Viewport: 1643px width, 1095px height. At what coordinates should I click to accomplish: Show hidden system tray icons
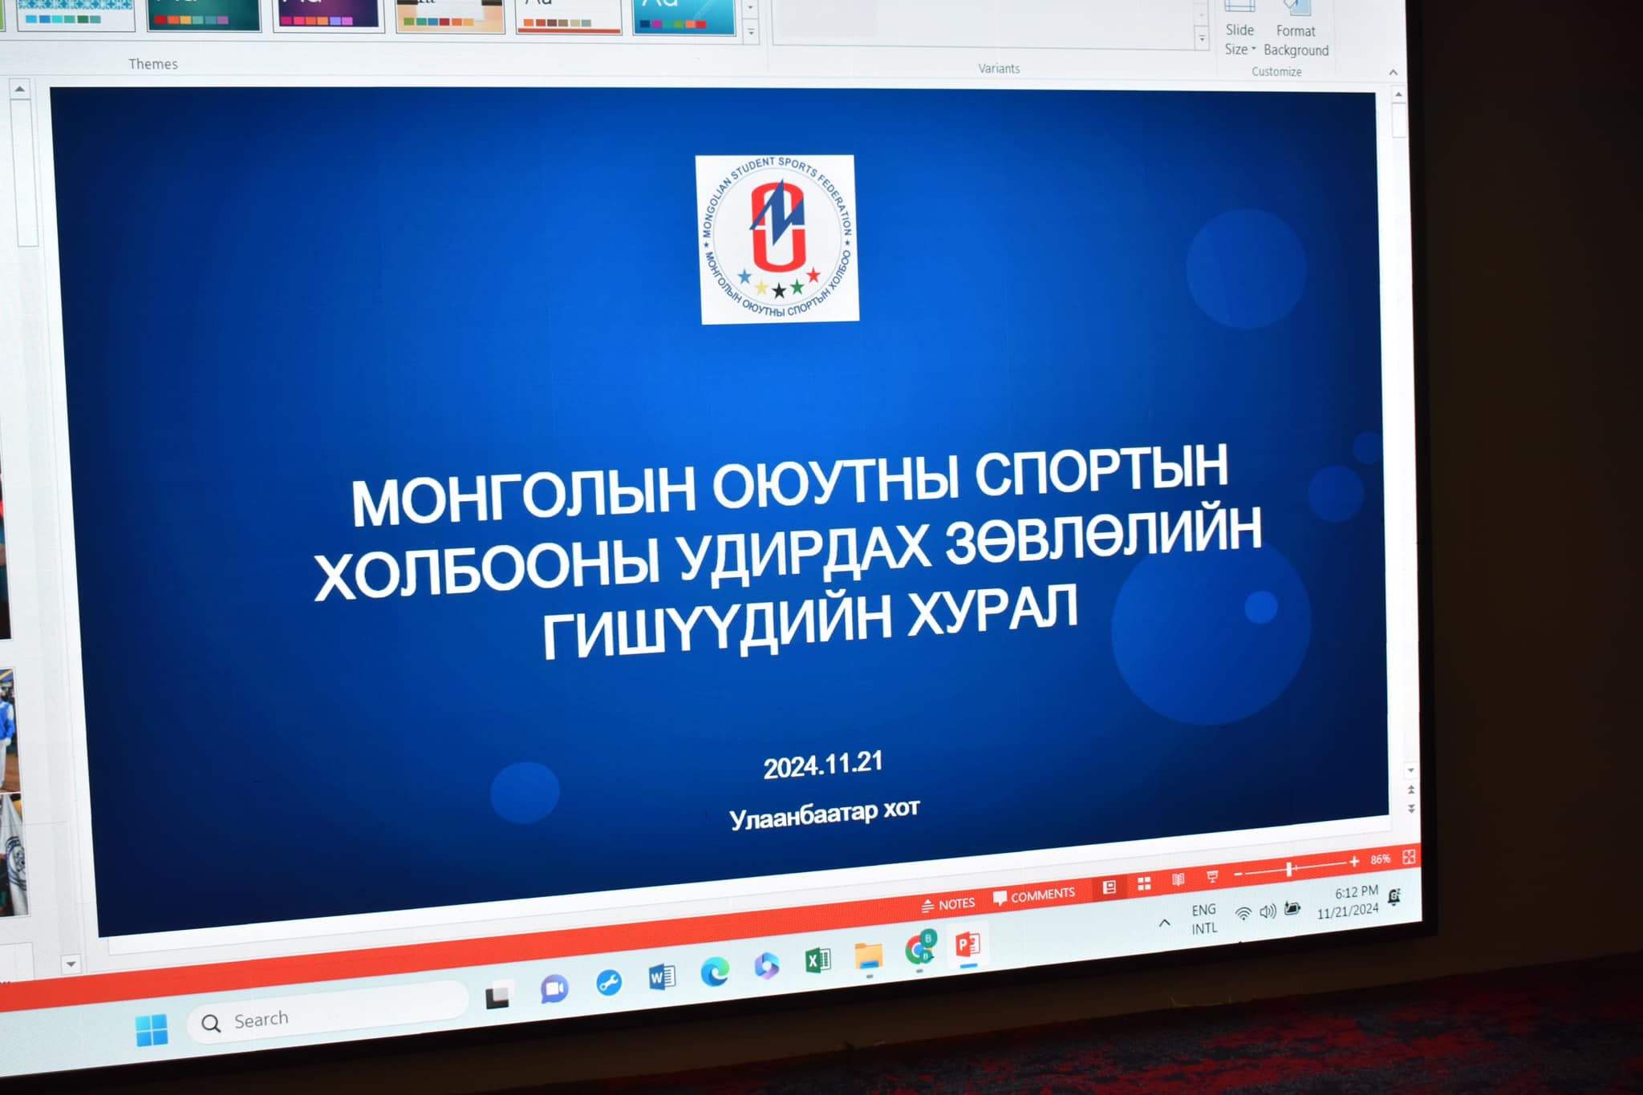1164,923
